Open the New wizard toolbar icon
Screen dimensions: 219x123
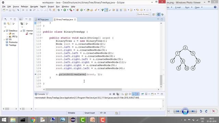[x=4, y=10]
